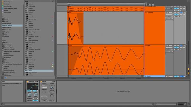
Task: Select Drums category in browser
Action: (6, 21)
